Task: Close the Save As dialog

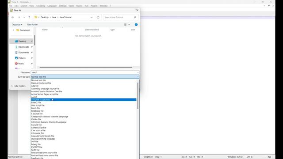Action: click(x=137, y=10)
